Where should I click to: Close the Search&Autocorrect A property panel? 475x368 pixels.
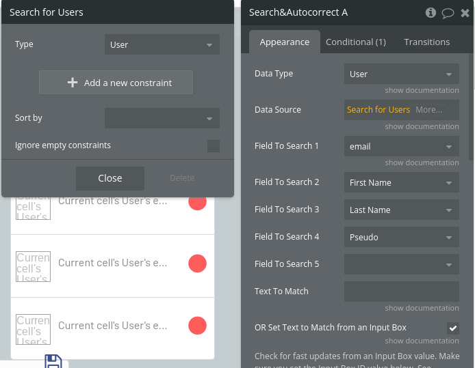[x=465, y=12]
